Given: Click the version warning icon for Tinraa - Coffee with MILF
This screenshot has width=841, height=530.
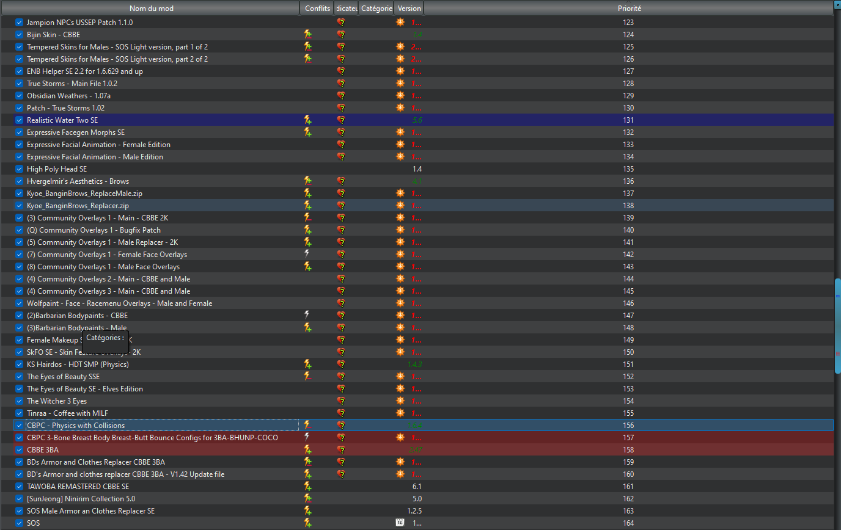Looking at the screenshot, I should click(x=400, y=413).
